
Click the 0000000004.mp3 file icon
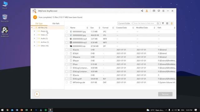point(71,42)
